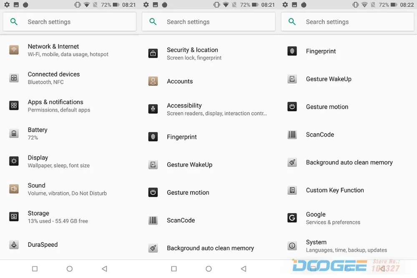The height and width of the screenshot is (278, 417).
Task: Open the Custom Key Function icon
Action: click(x=292, y=190)
